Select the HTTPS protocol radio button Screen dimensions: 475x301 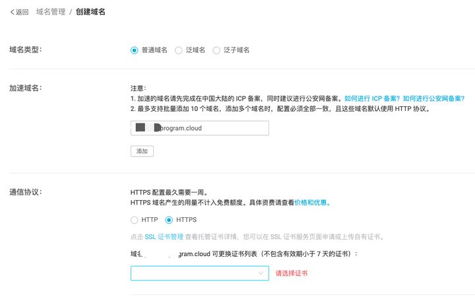(169, 220)
